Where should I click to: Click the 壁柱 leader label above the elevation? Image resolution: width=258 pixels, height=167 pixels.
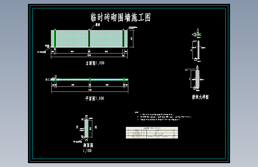(98, 25)
